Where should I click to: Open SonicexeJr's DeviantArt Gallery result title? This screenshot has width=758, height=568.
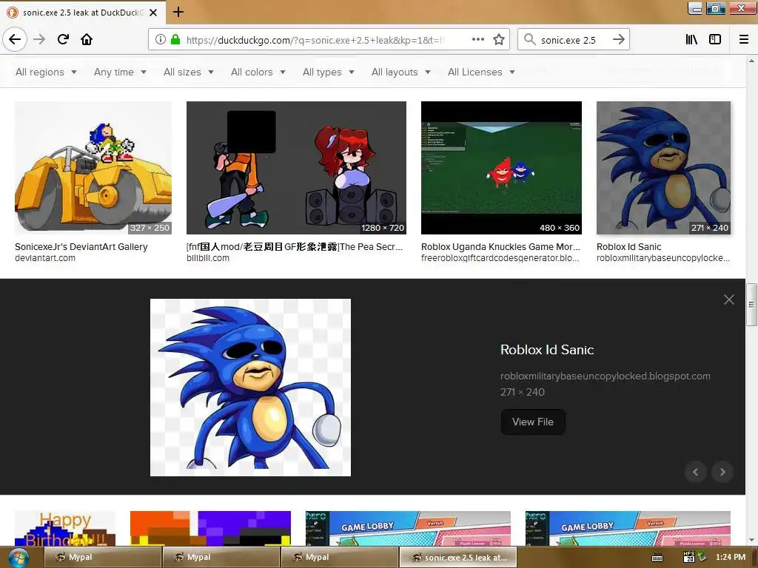(81, 246)
